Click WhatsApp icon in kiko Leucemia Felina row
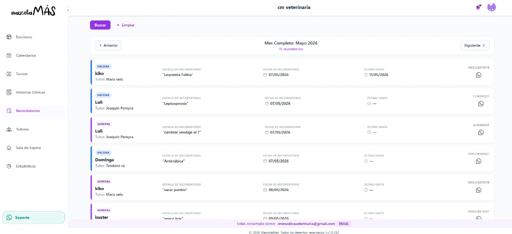512x234 pixels. point(478,75)
